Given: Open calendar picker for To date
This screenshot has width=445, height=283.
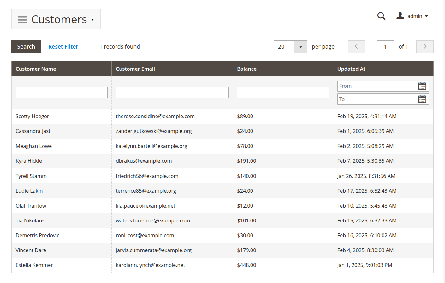Looking at the screenshot, I should tap(422, 99).
